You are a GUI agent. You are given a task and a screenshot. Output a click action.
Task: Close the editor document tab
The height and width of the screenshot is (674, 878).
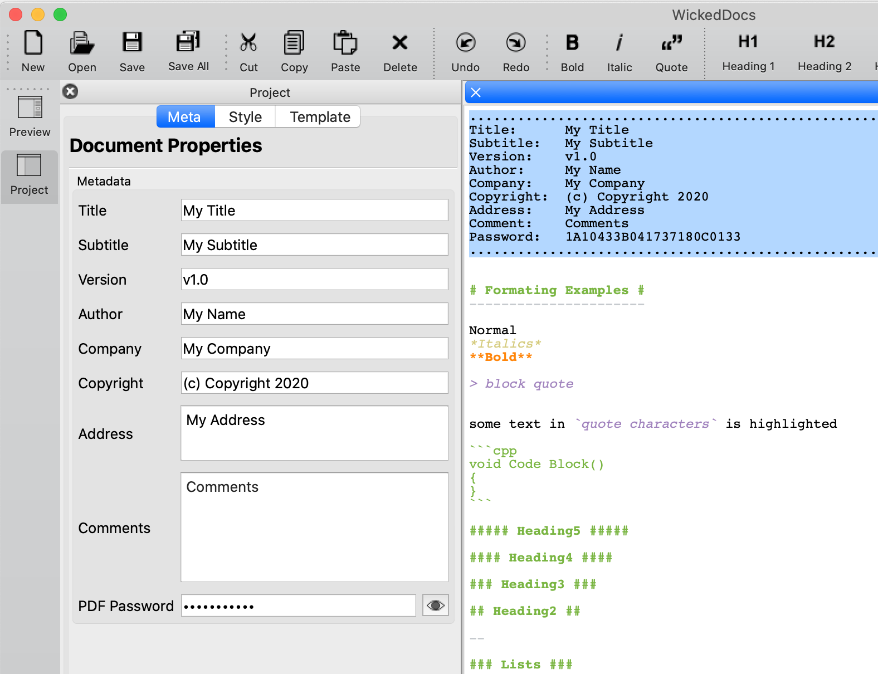[476, 92]
